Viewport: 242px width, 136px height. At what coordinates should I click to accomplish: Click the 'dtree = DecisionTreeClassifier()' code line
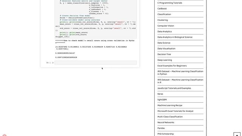click(77, 18)
